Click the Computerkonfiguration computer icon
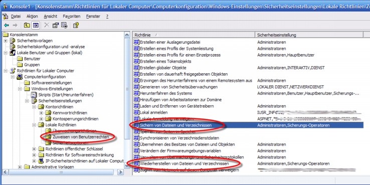The height and width of the screenshot is (185, 370). (x=20, y=77)
